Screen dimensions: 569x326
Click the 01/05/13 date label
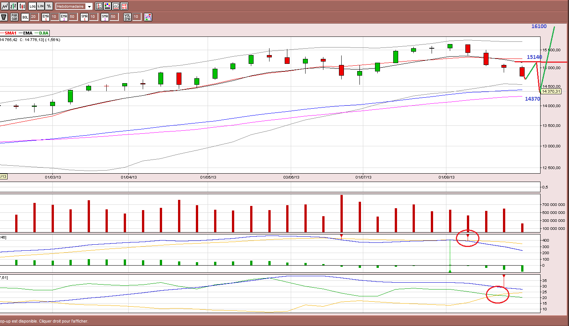coord(208,177)
